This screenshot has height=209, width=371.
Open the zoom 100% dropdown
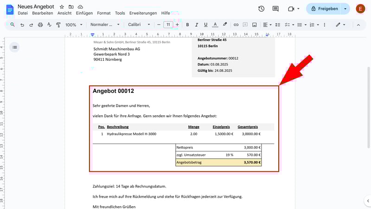(73, 25)
